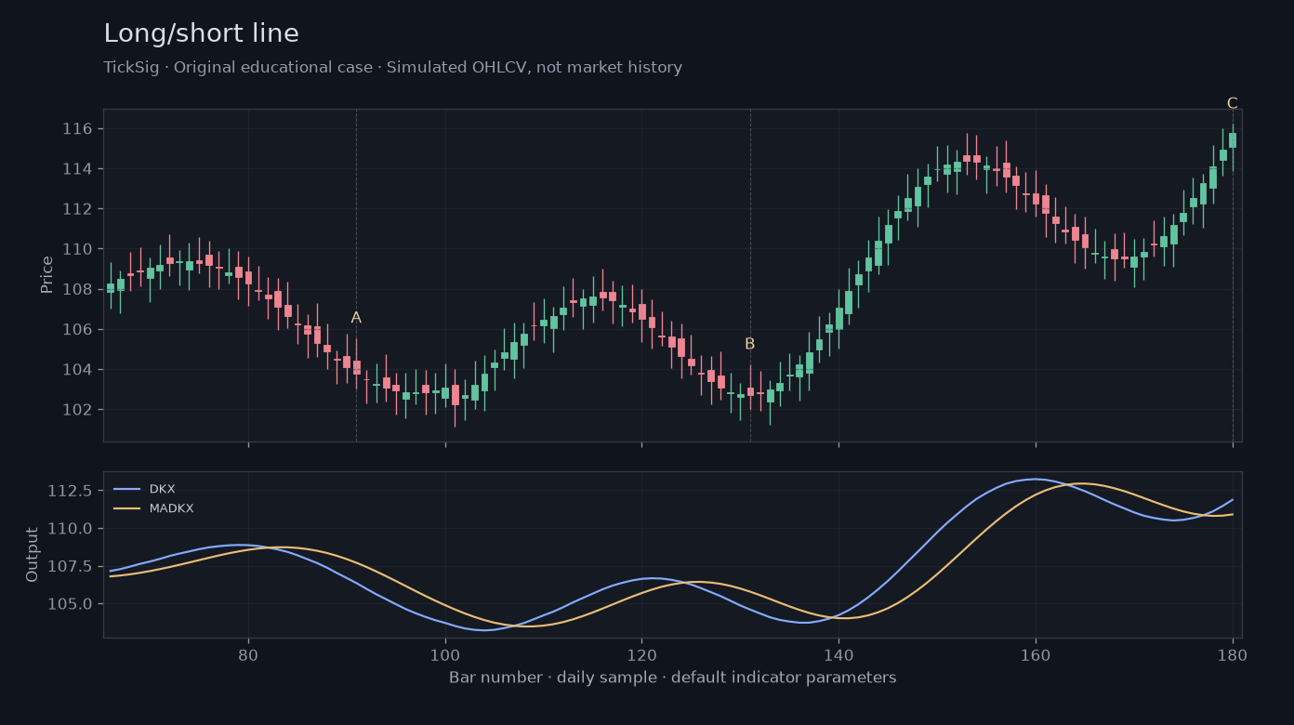Click x-axis bar number 120
Viewport: 1294px width, 725px height.
[641, 653]
